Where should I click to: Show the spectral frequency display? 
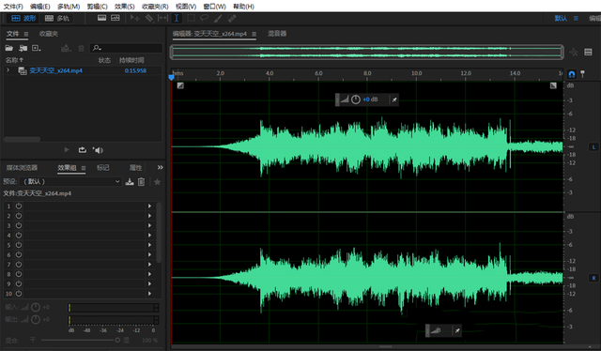click(x=102, y=18)
